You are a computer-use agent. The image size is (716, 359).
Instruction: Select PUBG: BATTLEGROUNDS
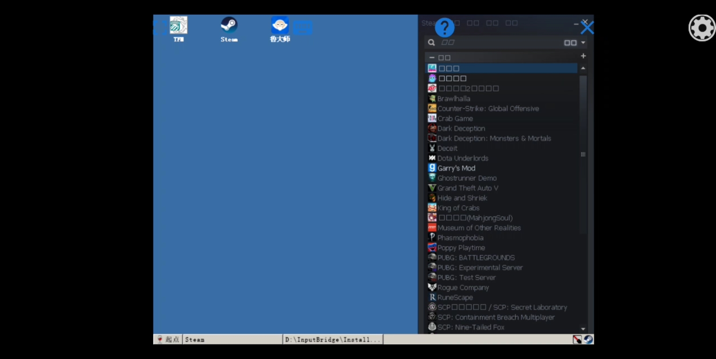click(501, 258)
